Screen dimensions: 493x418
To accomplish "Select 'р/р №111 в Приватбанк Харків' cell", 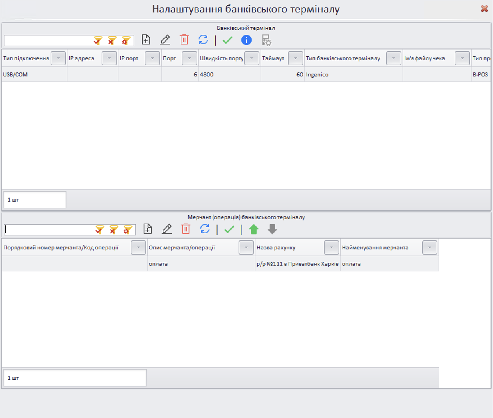I will [298, 264].
